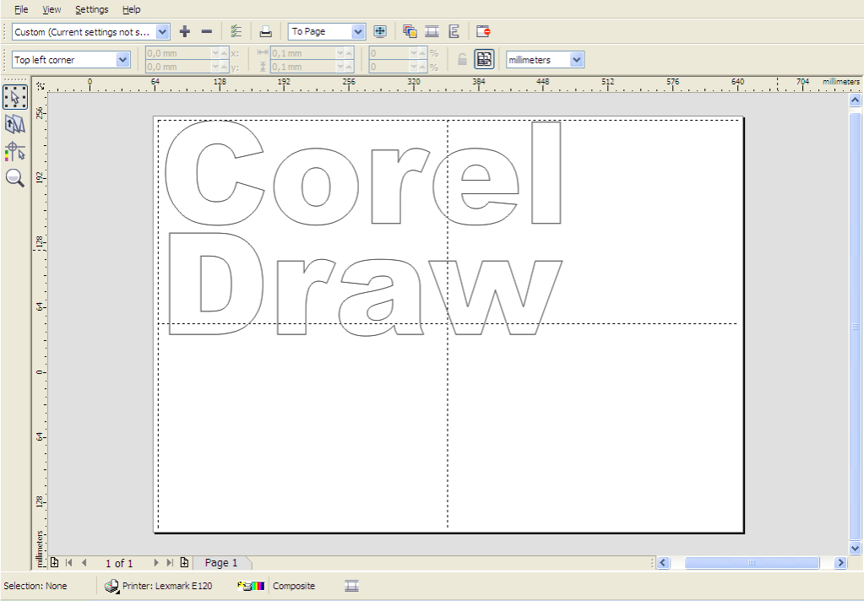
Task: Go to next page arrow
Action: pos(156,562)
